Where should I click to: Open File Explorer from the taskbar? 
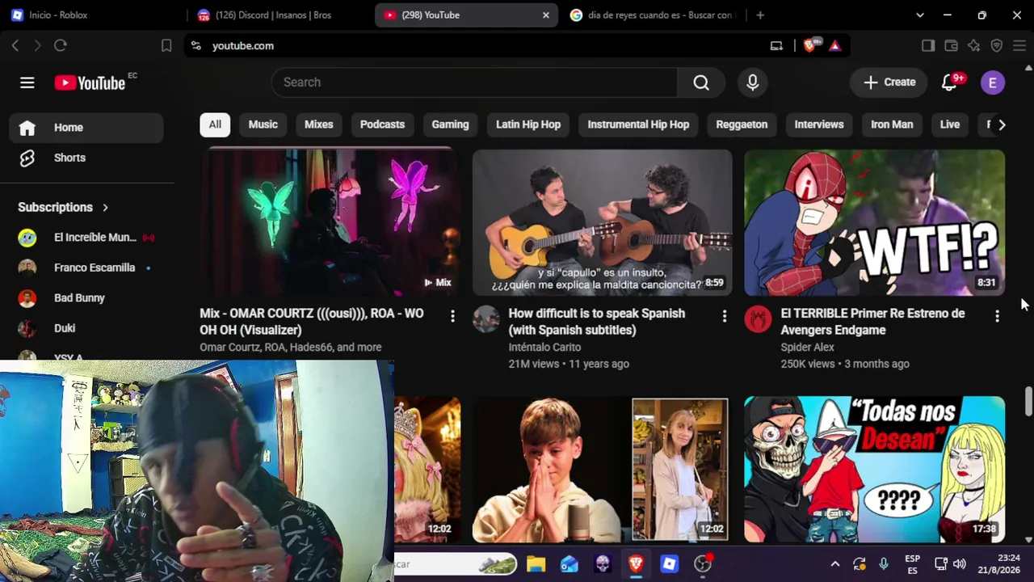coord(536,564)
